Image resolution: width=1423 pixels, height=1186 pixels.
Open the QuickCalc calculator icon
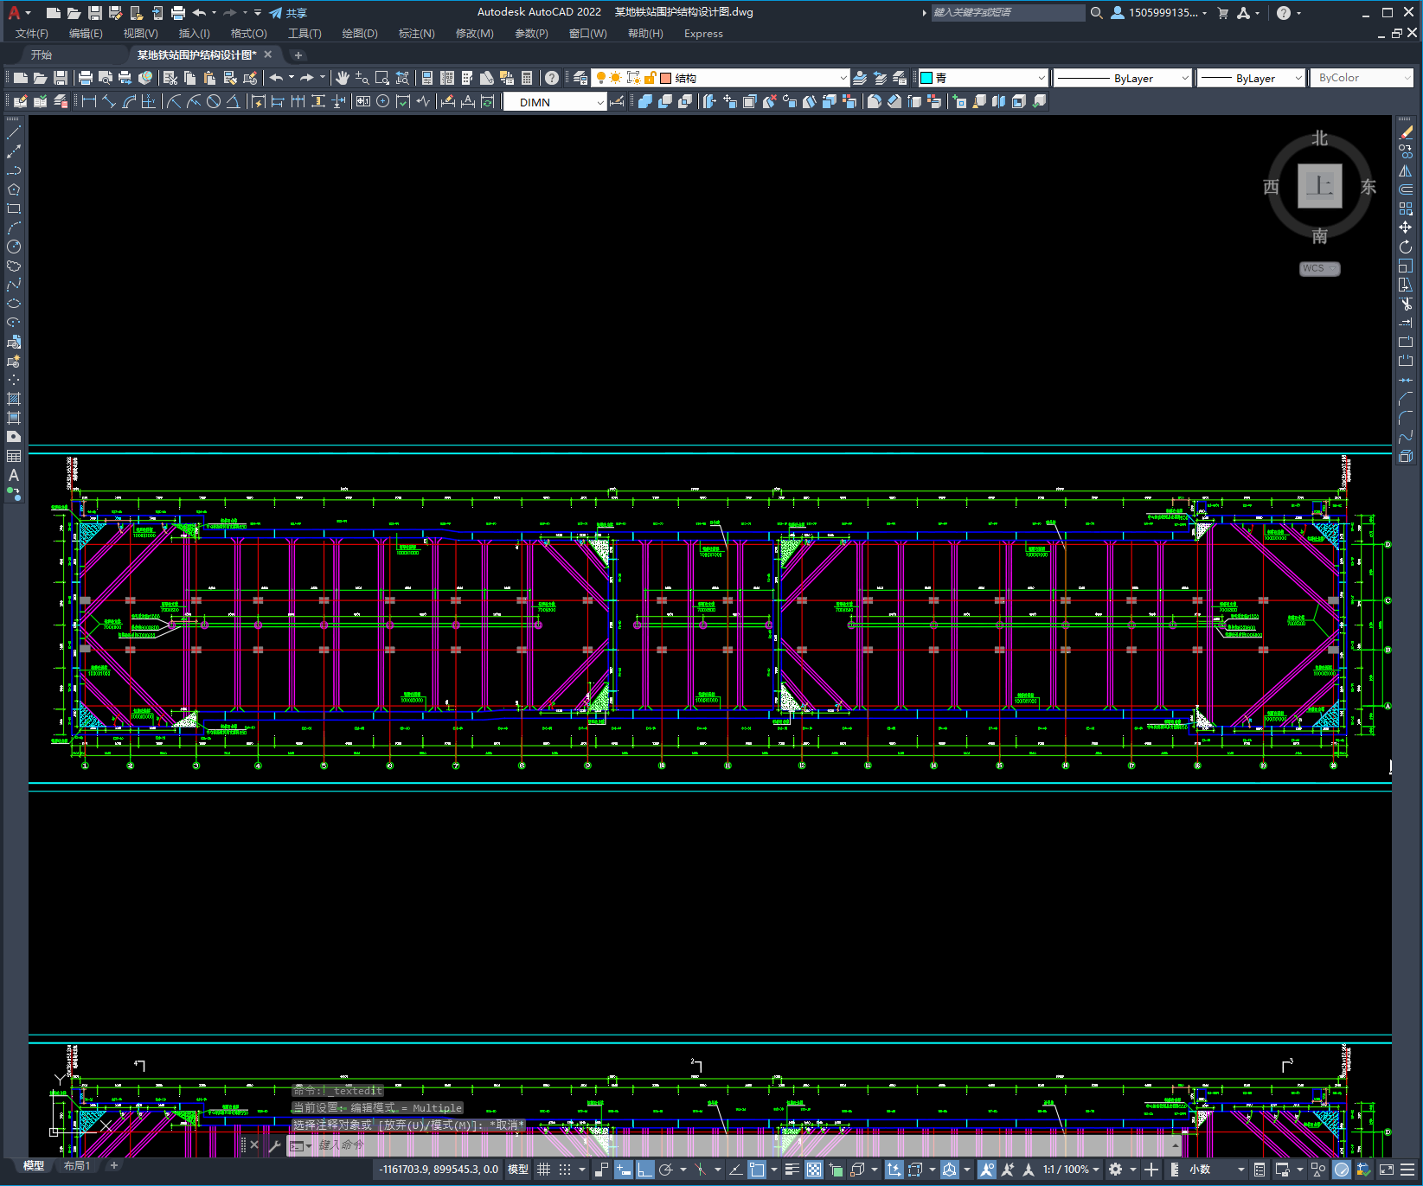tap(527, 78)
